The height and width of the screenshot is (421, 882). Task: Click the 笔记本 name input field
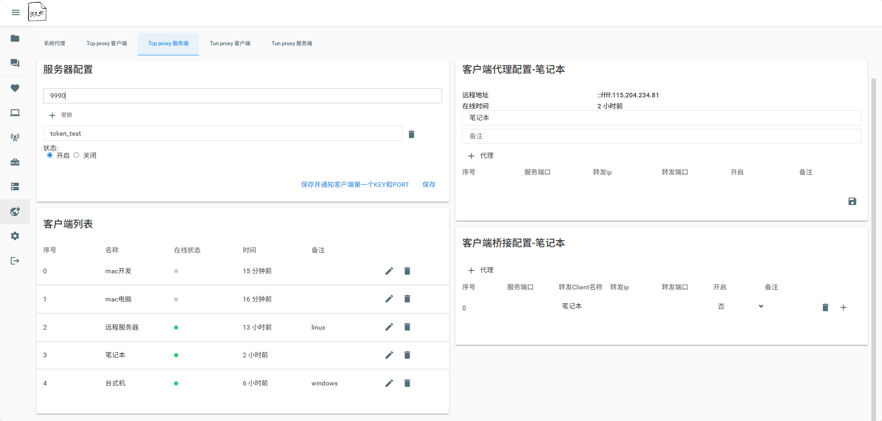[x=661, y=118]
